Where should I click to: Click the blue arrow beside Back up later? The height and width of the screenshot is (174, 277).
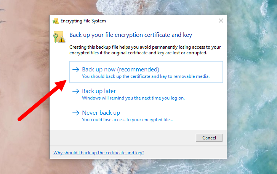pos(76,91)
